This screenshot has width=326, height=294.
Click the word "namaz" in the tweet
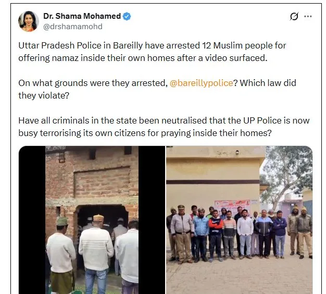point(65,58)
